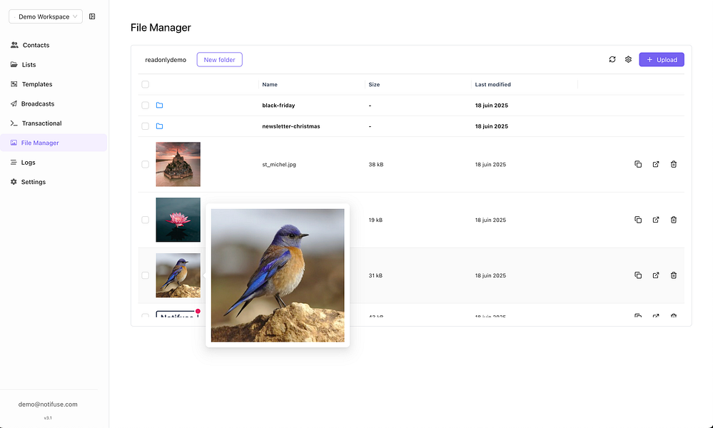
Task: Create a New folder
Action: click(219, 59)
